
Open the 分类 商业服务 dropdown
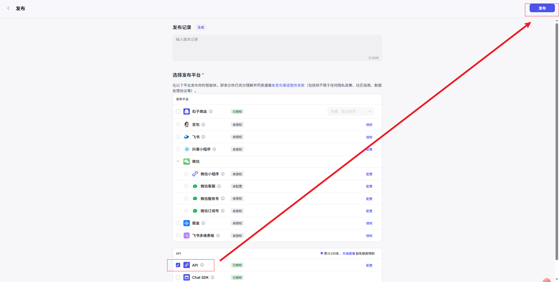(351, 112)
